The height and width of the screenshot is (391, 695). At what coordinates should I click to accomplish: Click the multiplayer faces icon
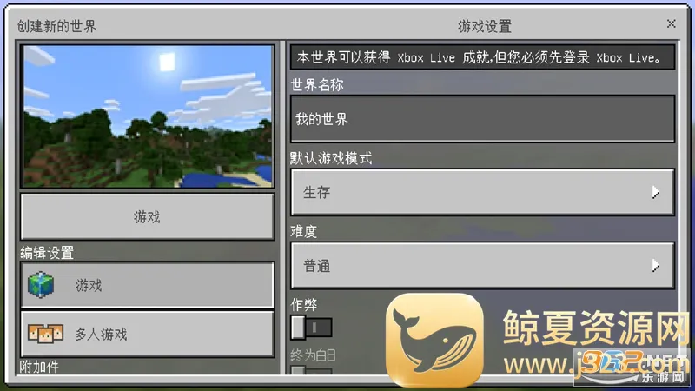coord(45,334)
